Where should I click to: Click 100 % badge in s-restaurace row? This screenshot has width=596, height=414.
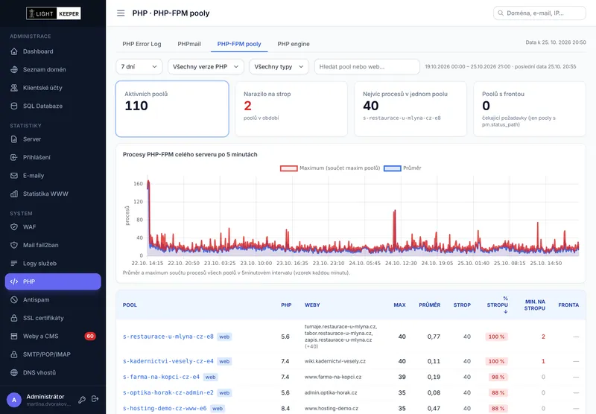(496, 337)
